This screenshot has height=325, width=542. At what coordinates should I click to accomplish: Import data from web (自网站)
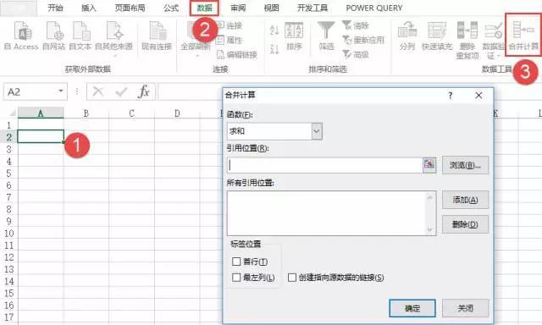point(54,36)
